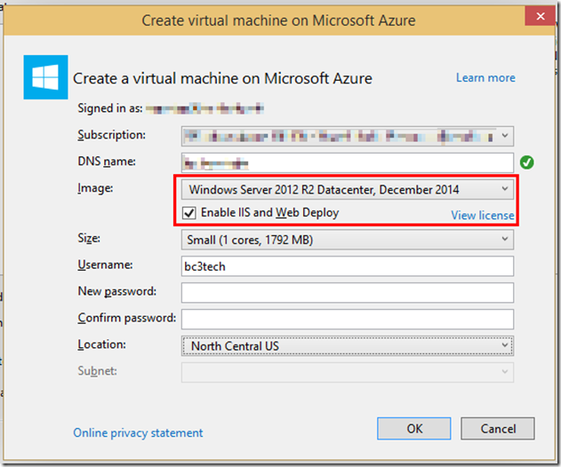Open the Image dropdown list
The image size is (561, 467).
coord(348,189)
